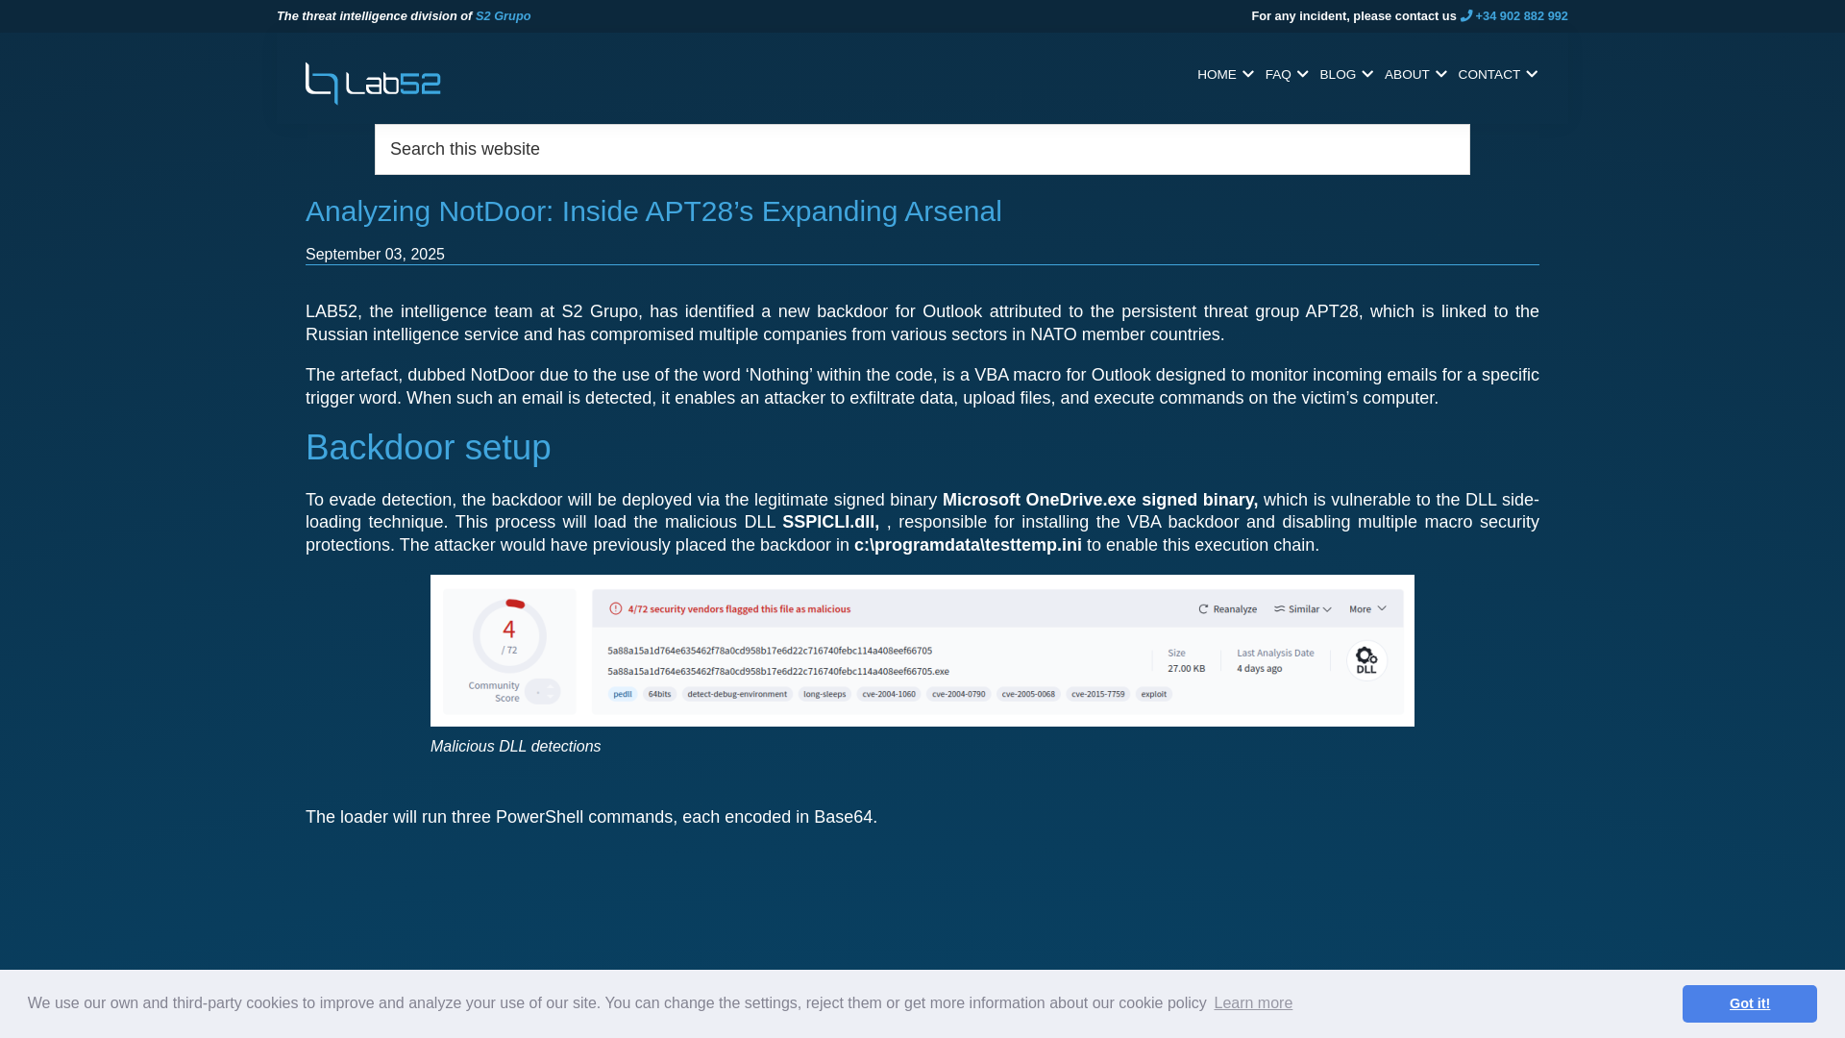Open the CONTACT menu

1488,74
